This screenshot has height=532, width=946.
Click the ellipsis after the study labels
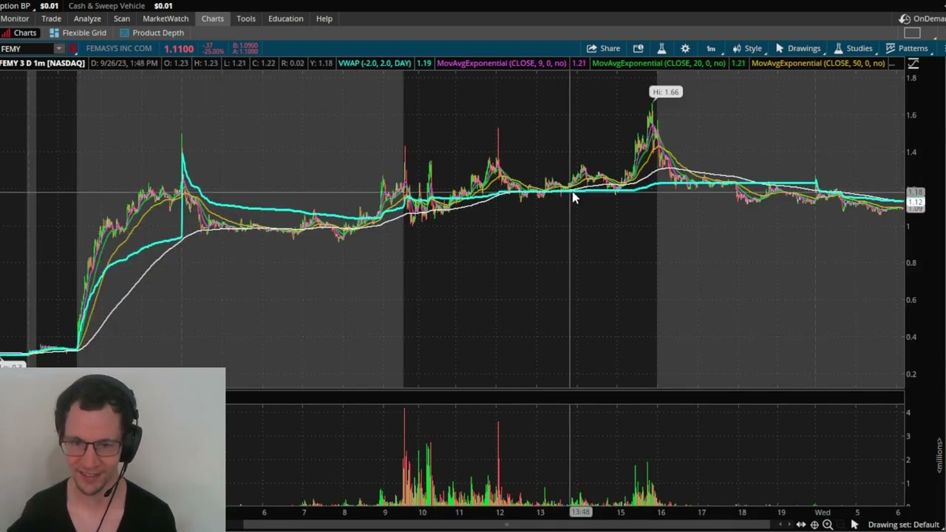point(892,64)
